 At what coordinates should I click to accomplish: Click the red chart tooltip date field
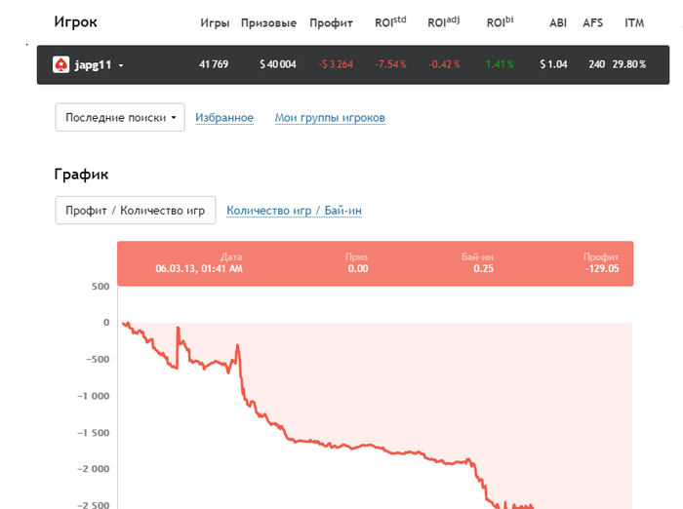(x=199, y=263)
